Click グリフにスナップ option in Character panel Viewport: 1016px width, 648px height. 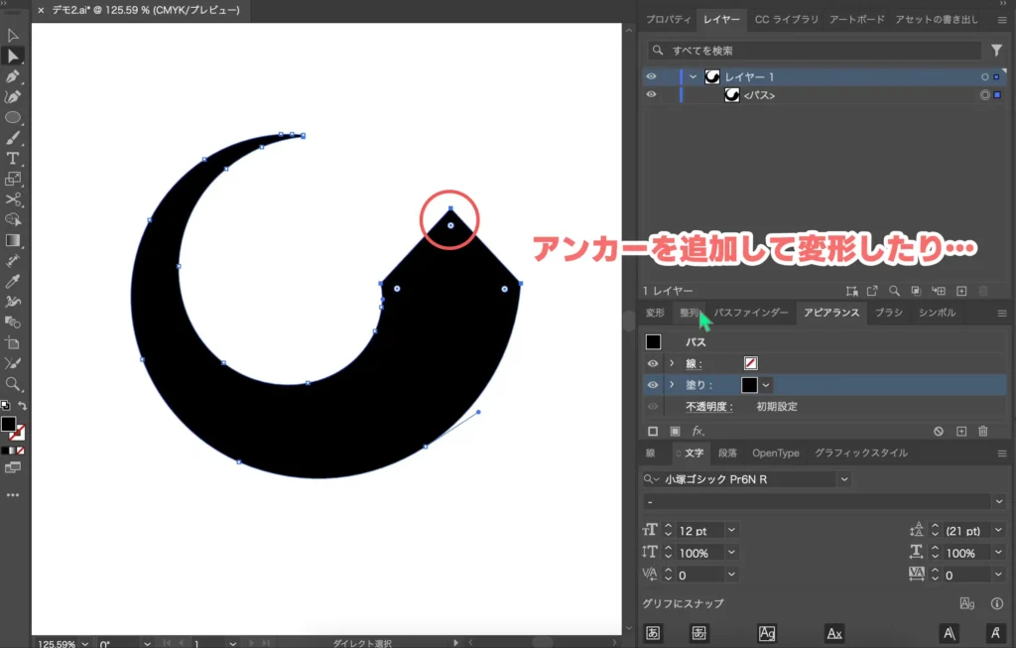pos(685,603)
